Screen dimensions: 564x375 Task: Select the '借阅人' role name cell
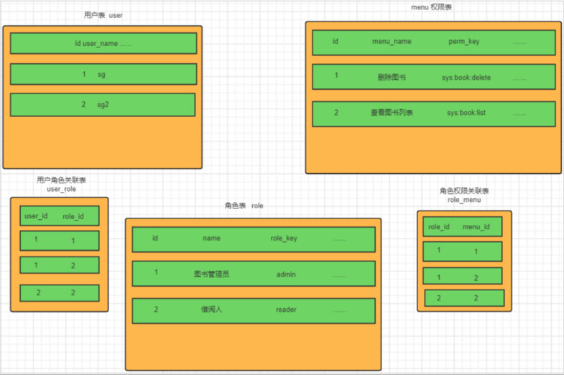211,309
